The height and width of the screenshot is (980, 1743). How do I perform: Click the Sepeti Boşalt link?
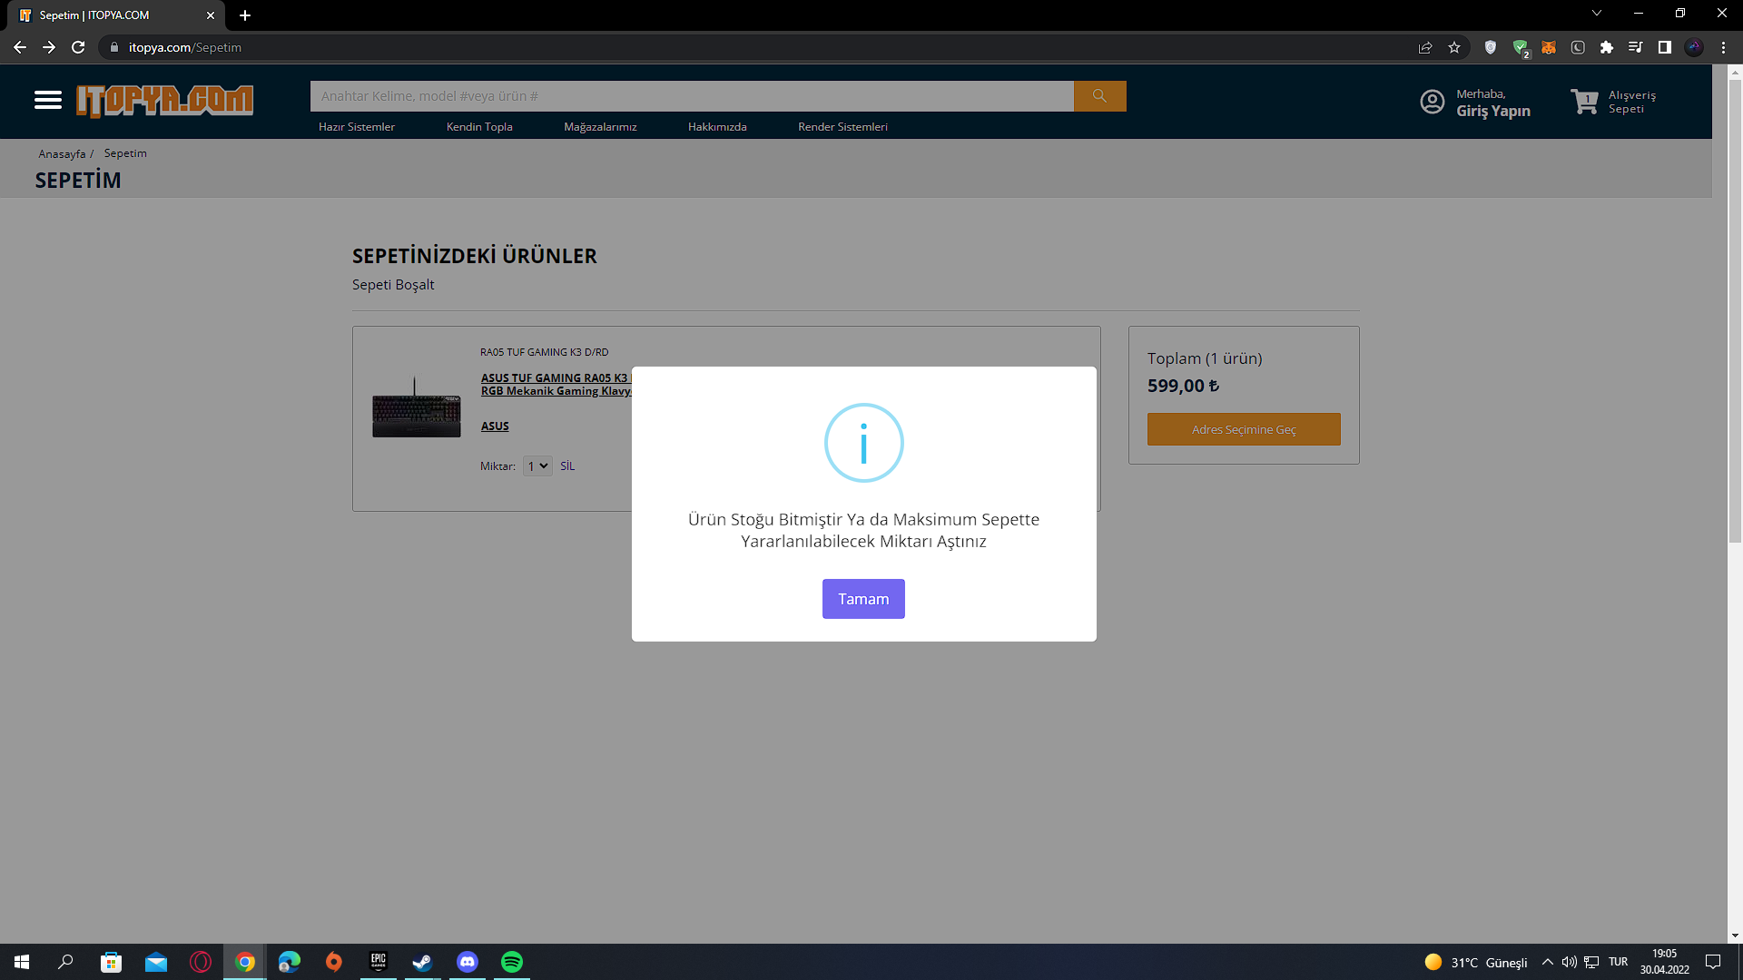point(393,285)
